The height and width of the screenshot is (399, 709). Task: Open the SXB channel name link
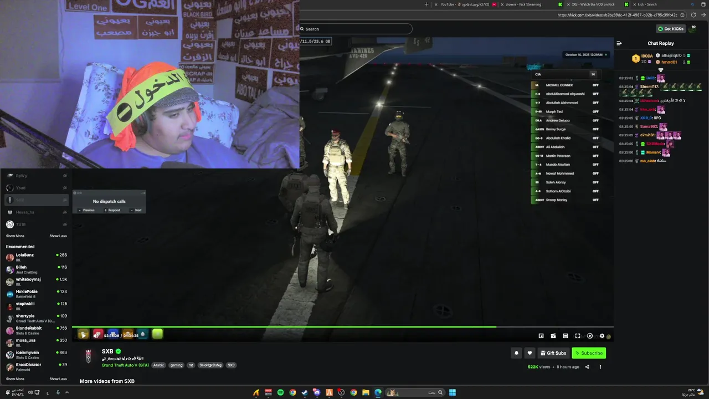tap(107, 351)
